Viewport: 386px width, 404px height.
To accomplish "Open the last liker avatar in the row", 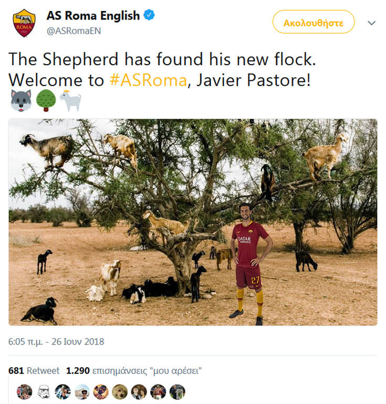I will coord(178,391).
